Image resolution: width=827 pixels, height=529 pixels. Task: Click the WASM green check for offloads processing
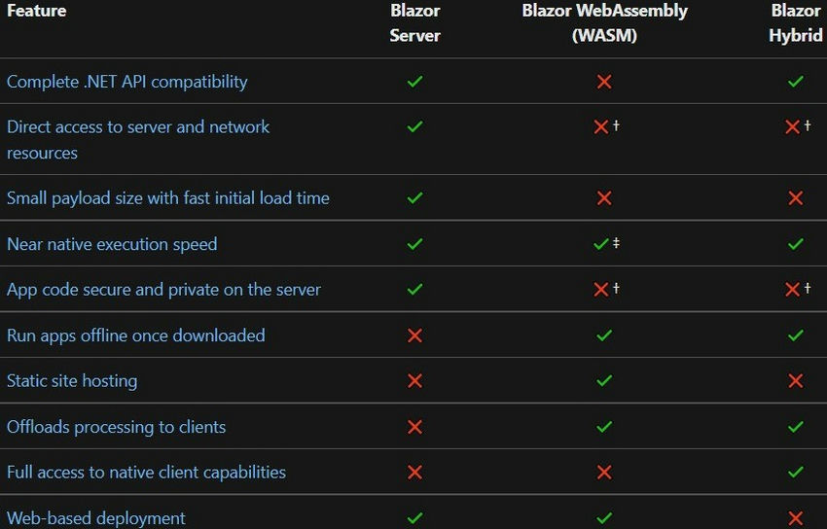pyautogui.click(x=604, y=427)
